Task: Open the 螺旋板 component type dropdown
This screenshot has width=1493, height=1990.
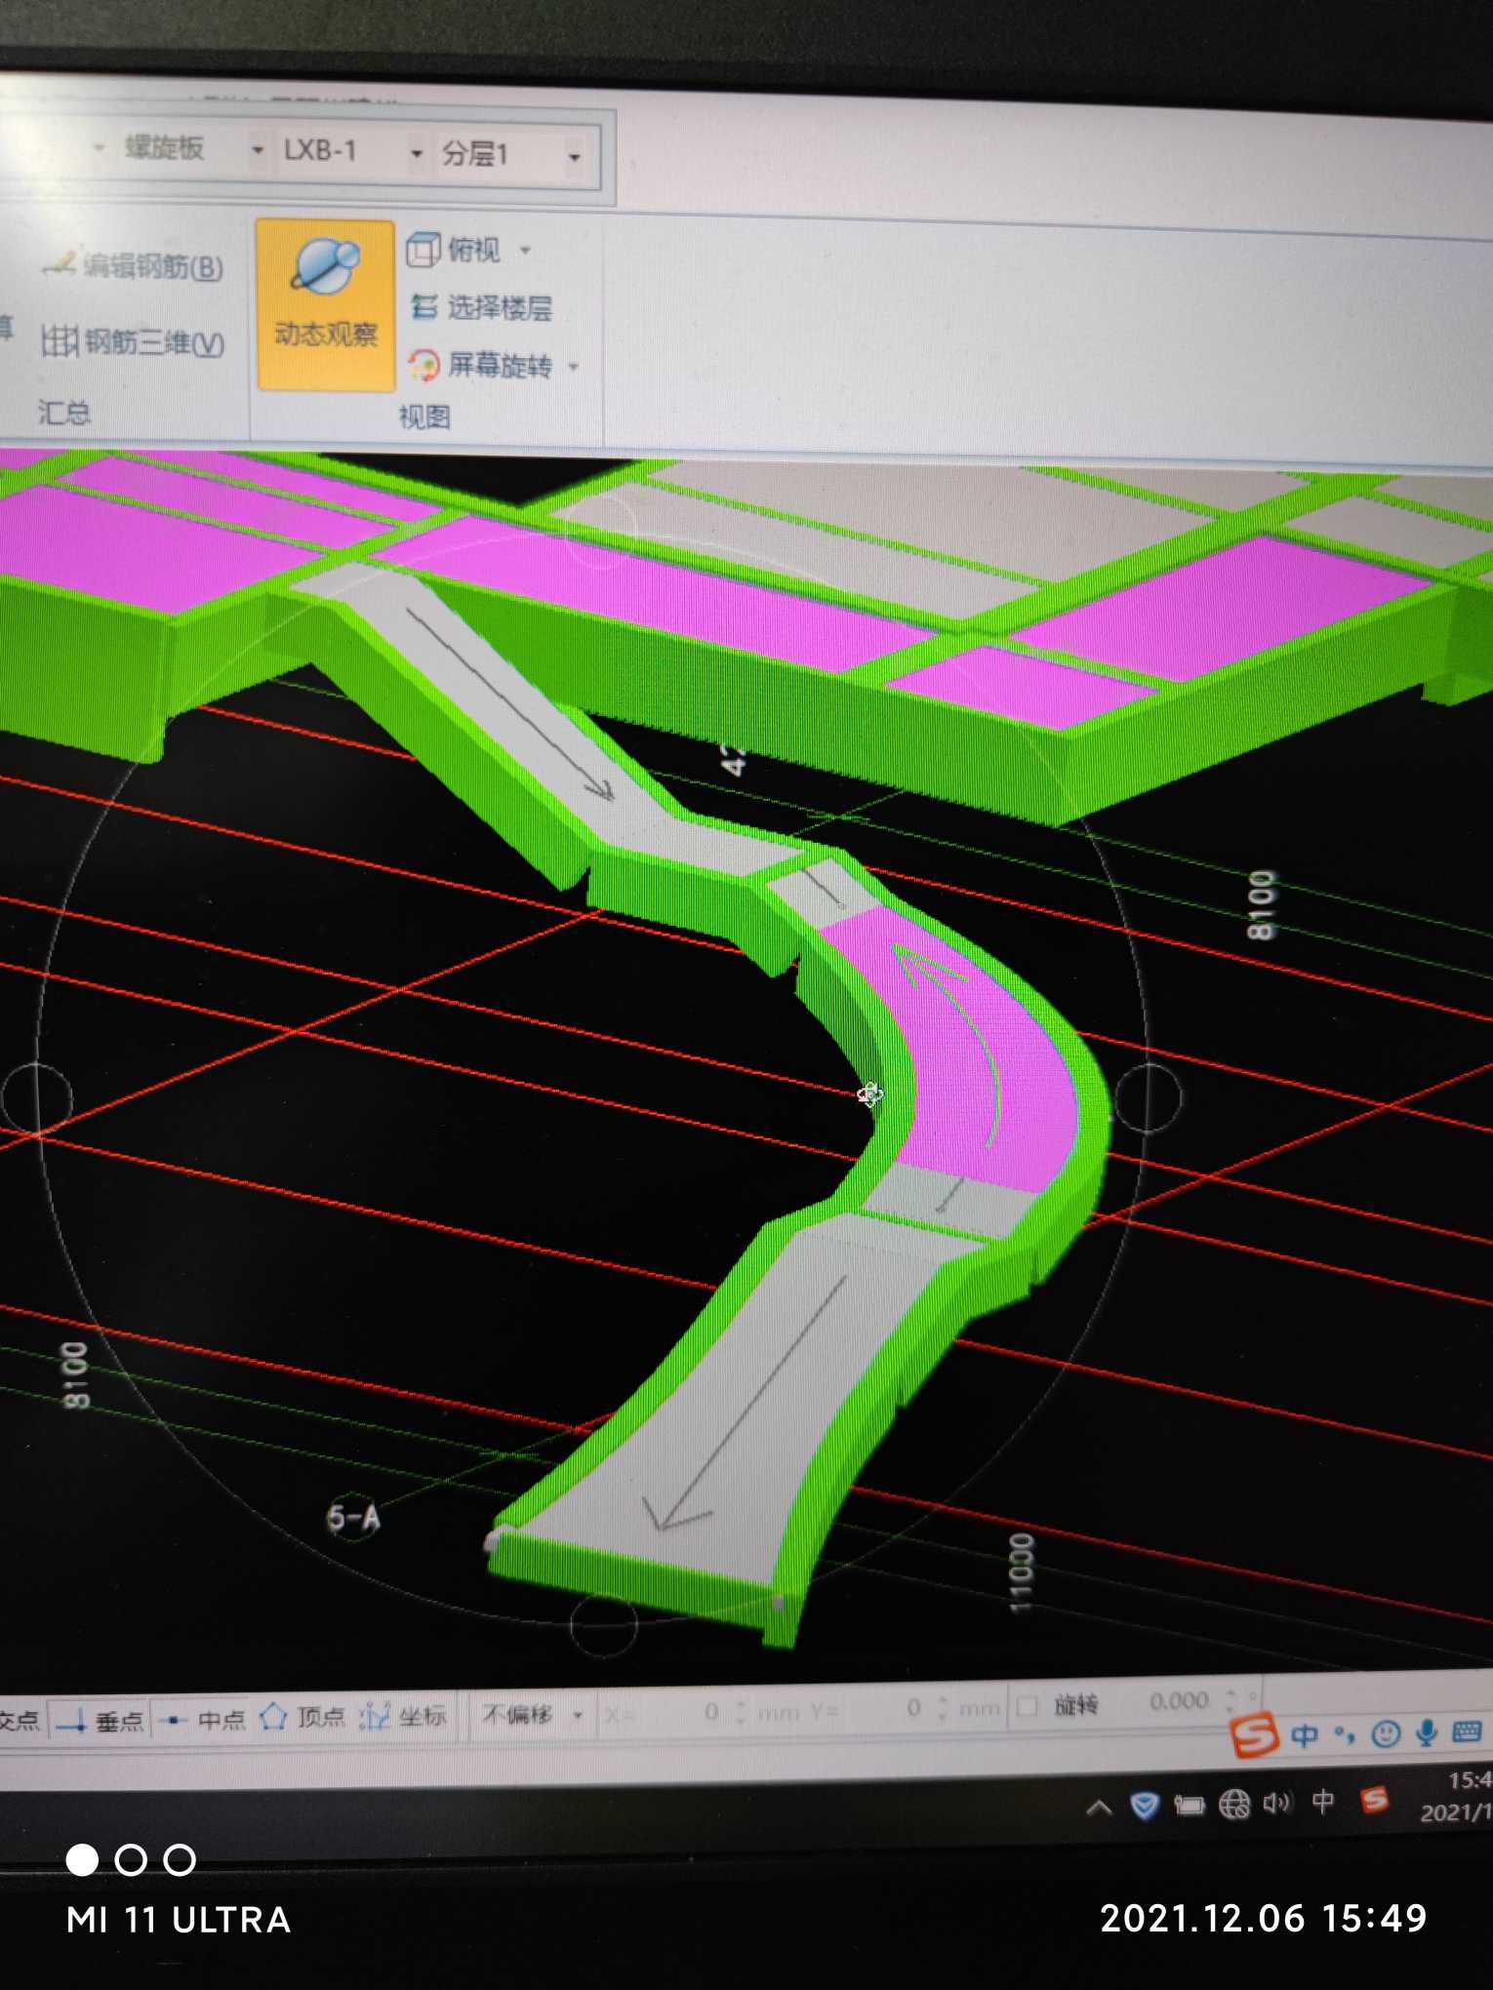Action: [258, 150]
